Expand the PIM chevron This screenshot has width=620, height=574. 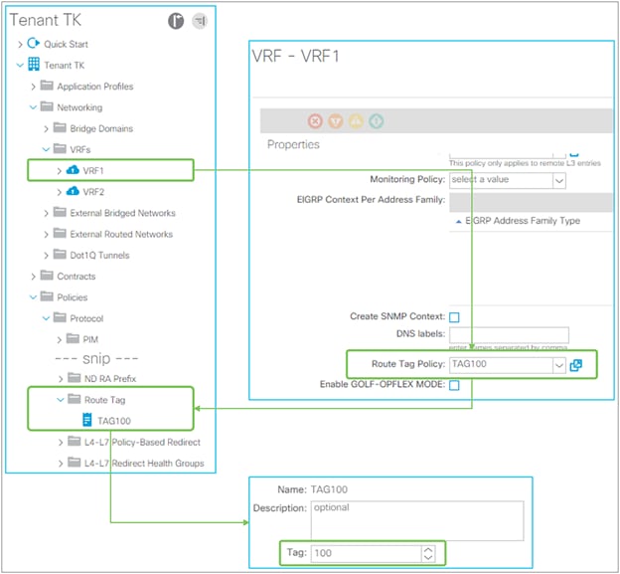click(60, 340)
